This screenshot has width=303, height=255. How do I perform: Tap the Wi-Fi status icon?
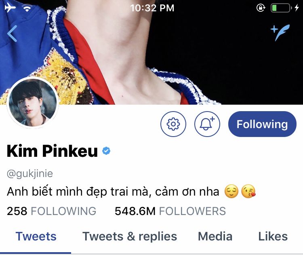pyautogui.click(x=27, y=8)
